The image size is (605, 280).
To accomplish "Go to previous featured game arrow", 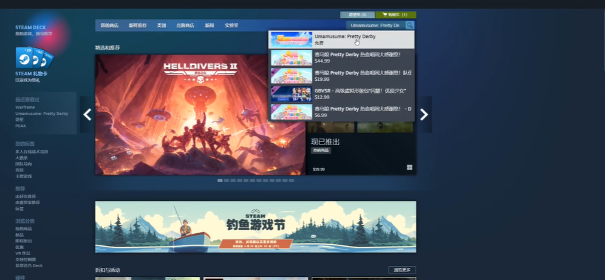I will click(x=87, y=115).
